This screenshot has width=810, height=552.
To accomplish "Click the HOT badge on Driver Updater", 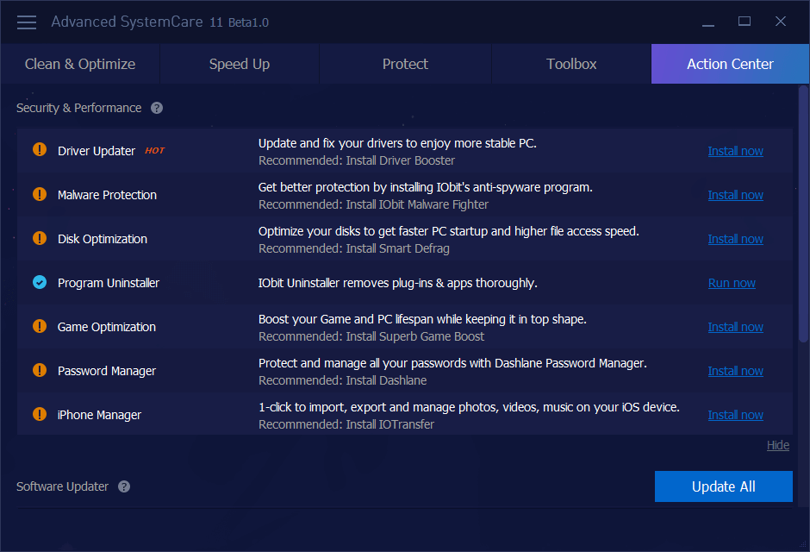I will coord(154,150).
